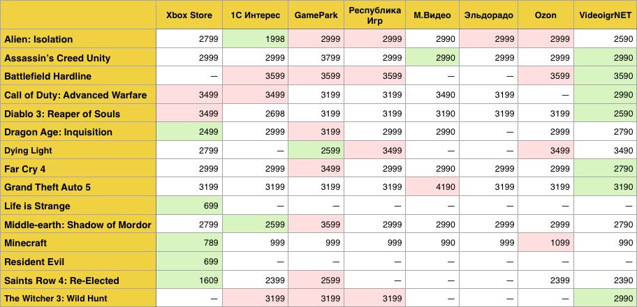The image size is (637, 307).
Task: Click the 789 Xbox Store price for Minecraft
Action: 210,243
